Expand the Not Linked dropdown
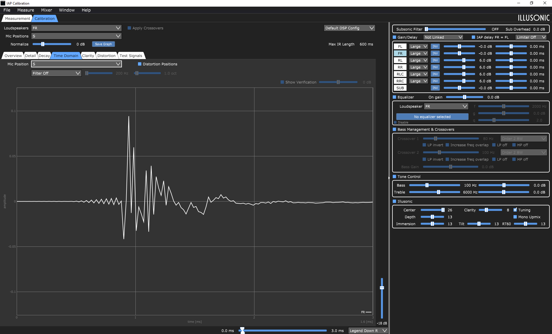 coord(443,37)
